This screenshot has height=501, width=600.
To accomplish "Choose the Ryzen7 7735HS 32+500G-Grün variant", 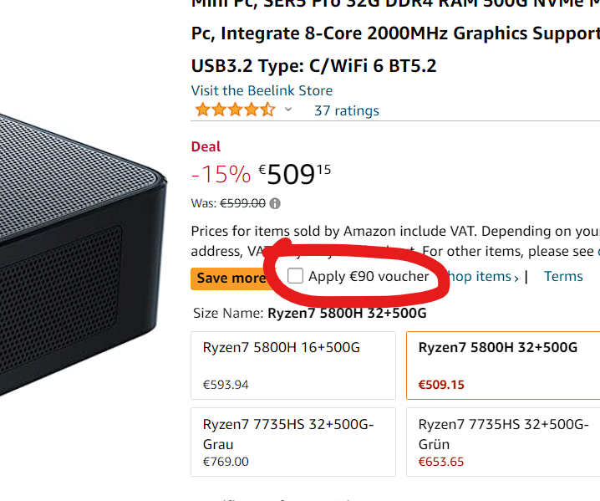I will 502,442.
